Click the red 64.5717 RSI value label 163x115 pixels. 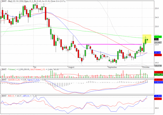[x=158, y=99]
